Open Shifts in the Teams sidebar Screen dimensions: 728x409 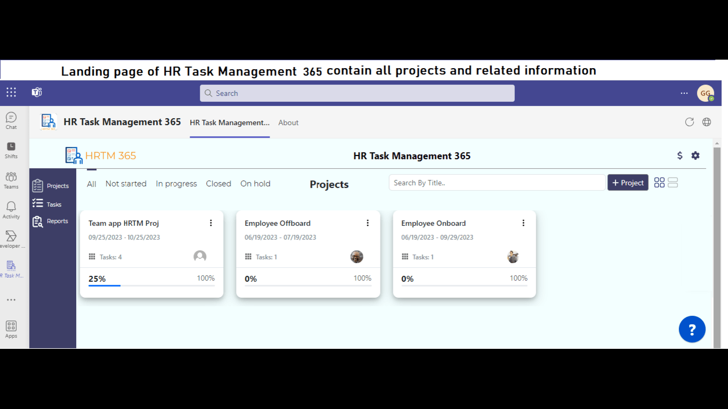click(x=11, y=150)
